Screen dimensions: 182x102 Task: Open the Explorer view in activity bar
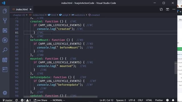point(5,11)
